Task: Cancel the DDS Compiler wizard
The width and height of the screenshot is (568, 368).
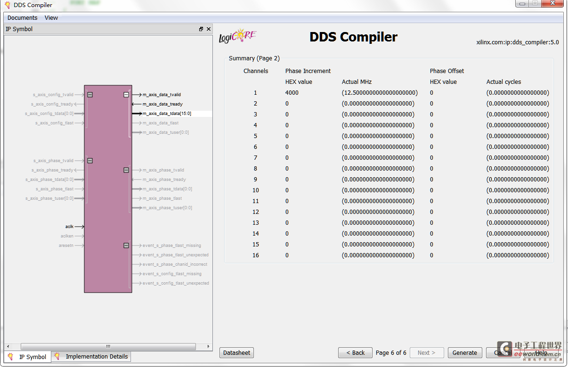Action: (x=502, y=352)
